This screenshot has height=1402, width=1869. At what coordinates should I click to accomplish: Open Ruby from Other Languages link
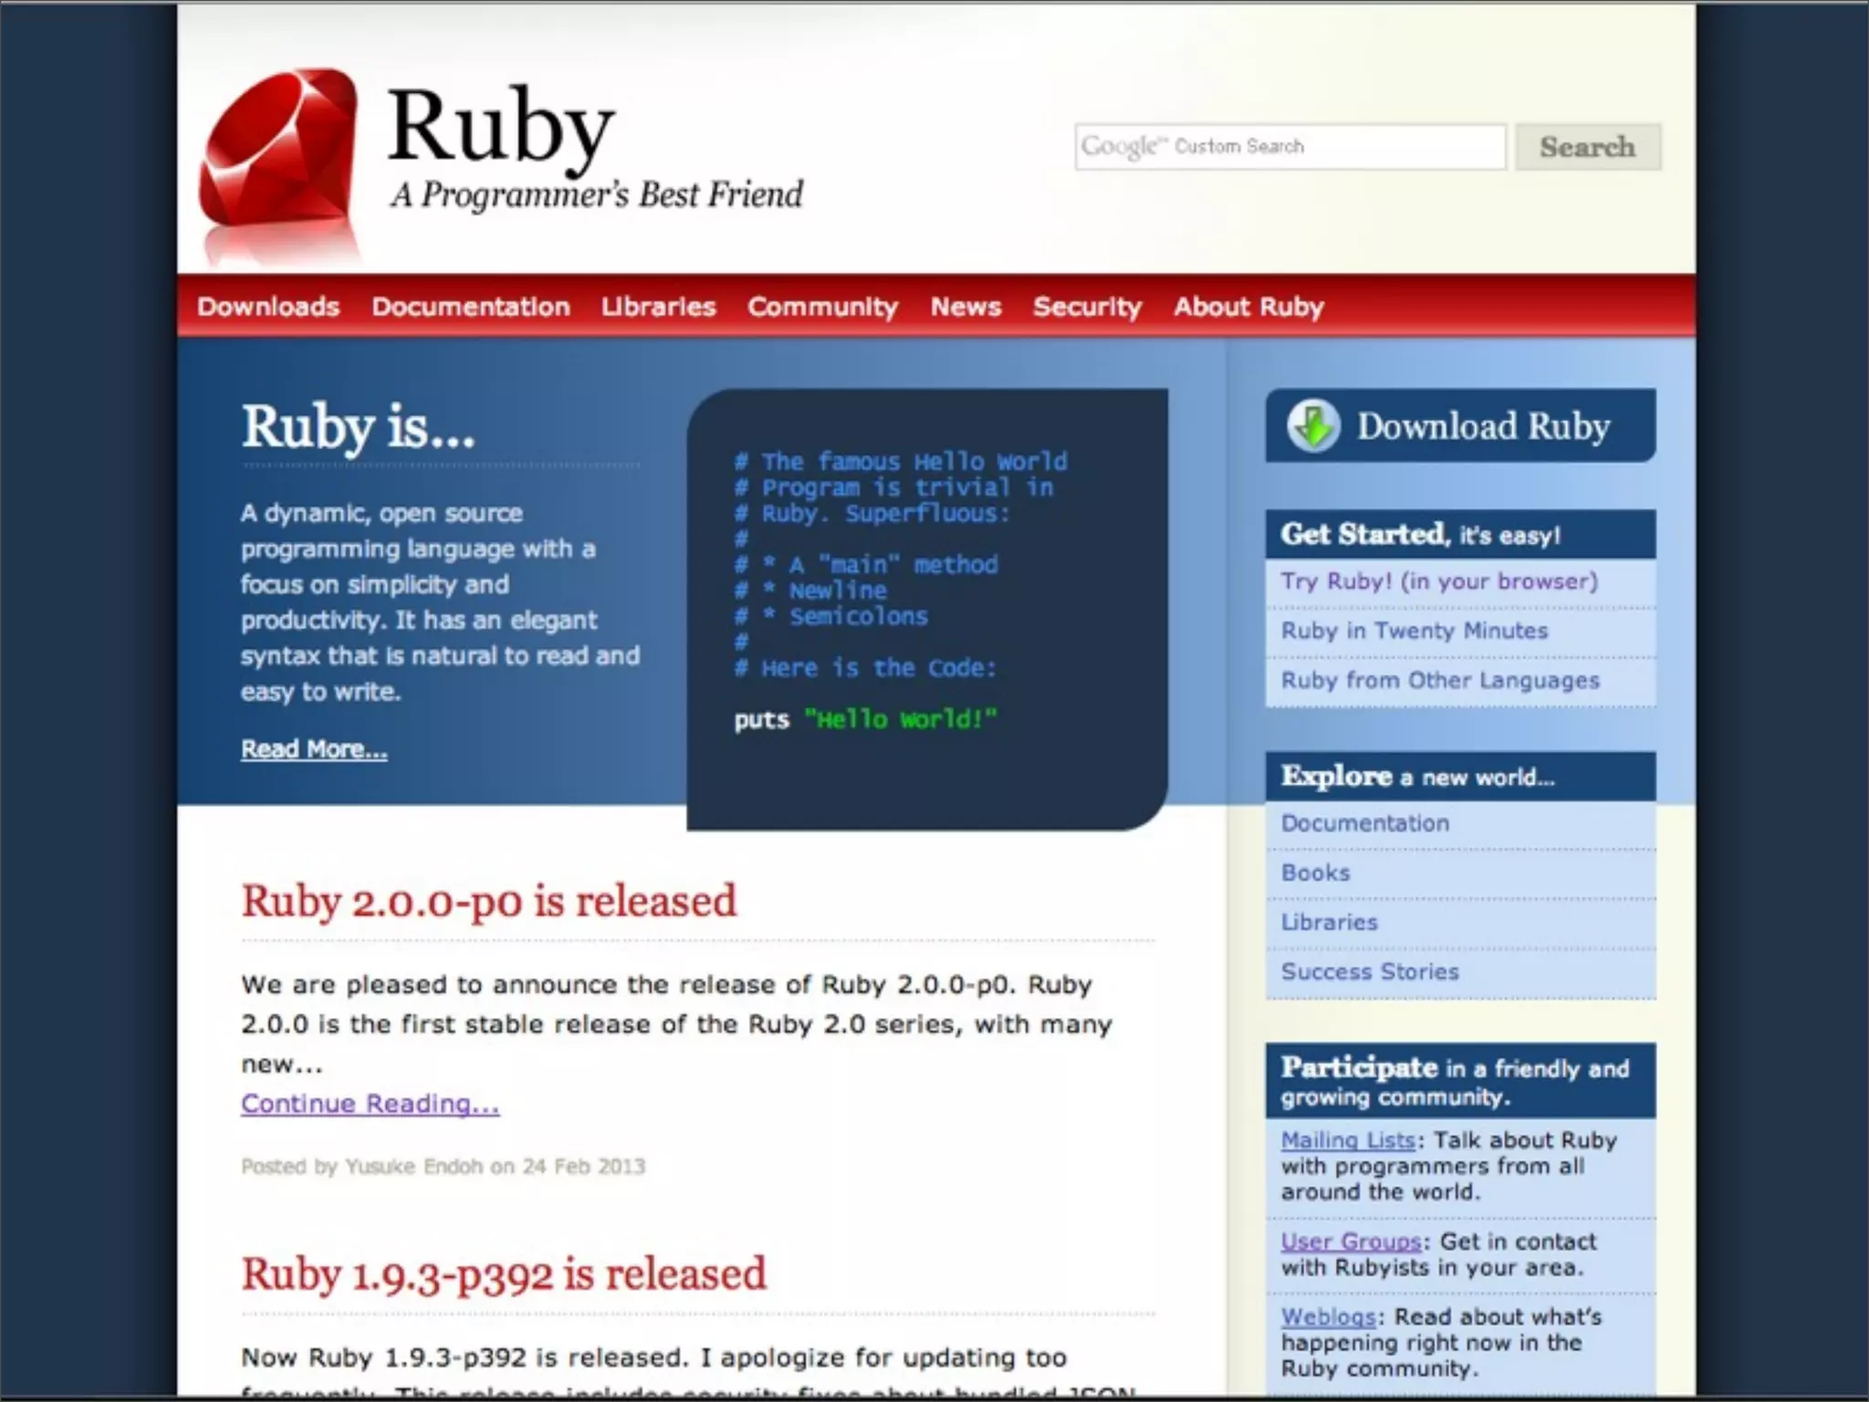[1440, 680]
